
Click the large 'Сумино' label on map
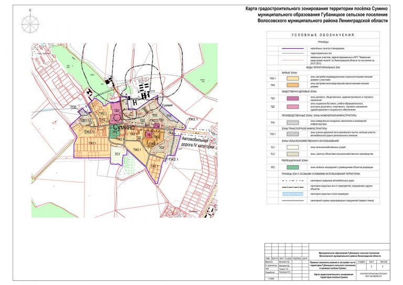tap(124, 128)
